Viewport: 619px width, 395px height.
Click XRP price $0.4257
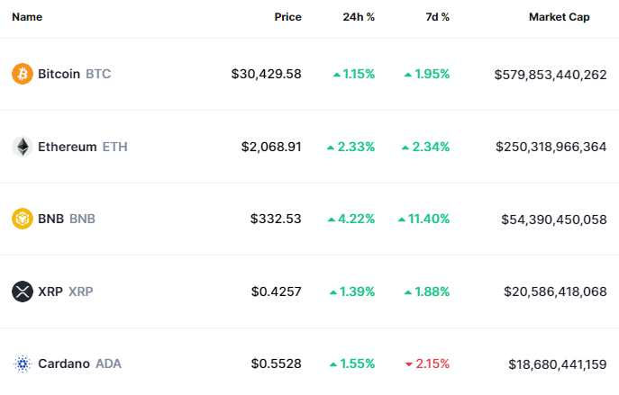[276, 292]
